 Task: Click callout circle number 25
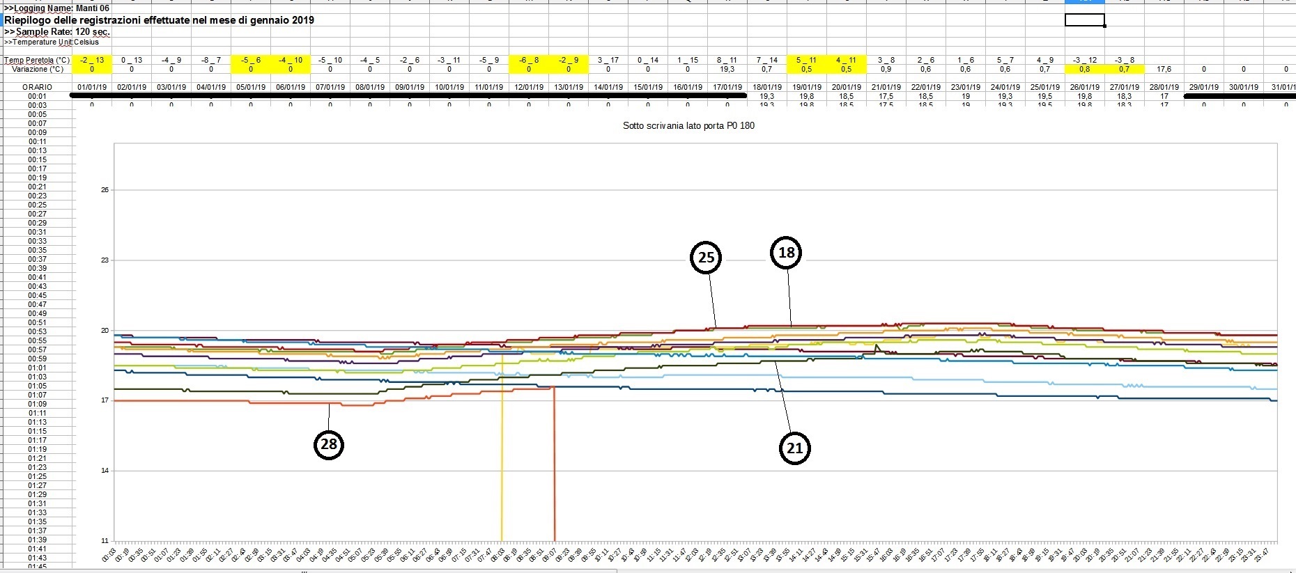(x=706, y=258)
